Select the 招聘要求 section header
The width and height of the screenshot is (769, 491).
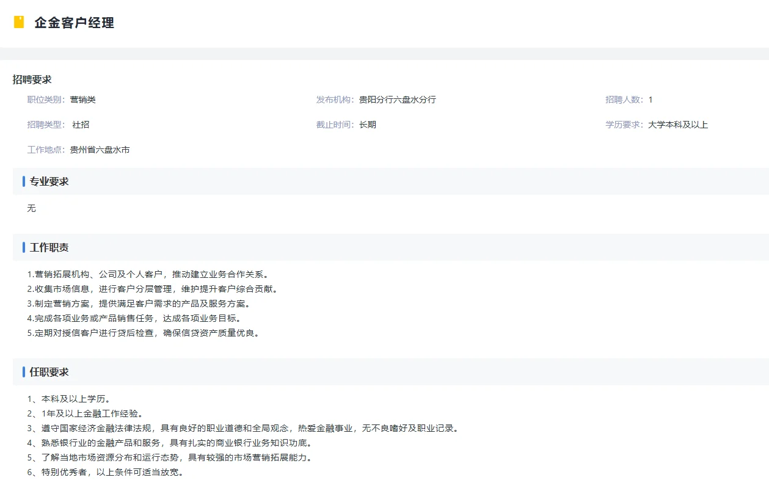(x=32, y=79)
